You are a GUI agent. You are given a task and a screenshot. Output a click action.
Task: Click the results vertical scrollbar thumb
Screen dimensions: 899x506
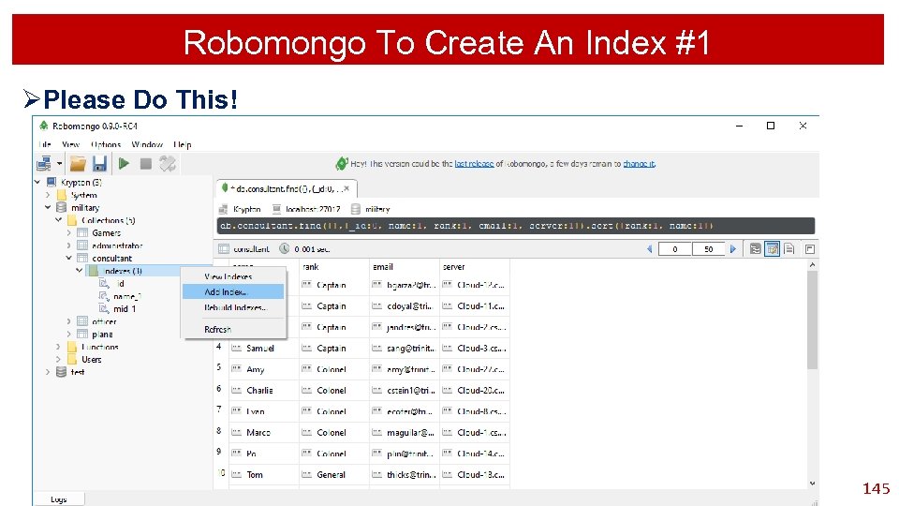(812, 320)
